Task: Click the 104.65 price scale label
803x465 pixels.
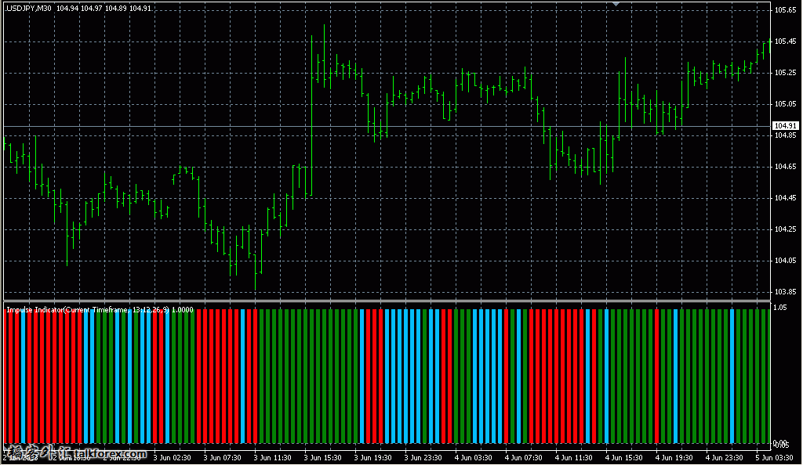Action: point(785,167)
